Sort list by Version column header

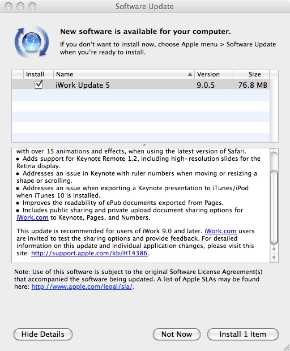[x=214, y=74]
